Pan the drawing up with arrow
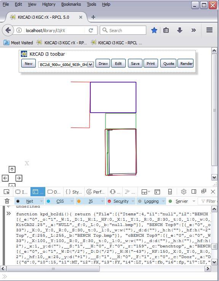Viewport: 219px width, 281px height. point(12,169)
